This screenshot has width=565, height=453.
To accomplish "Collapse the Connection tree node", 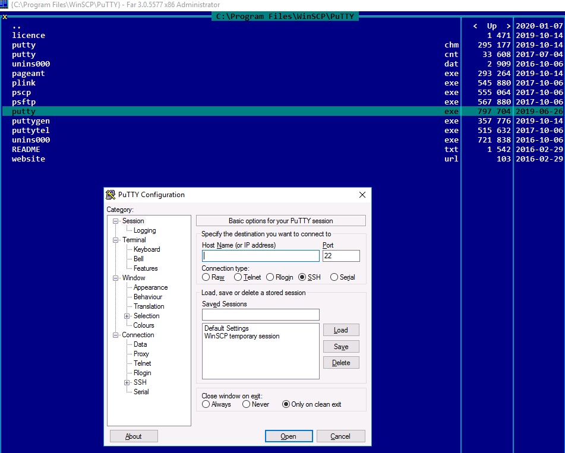I will click(115, 335).
